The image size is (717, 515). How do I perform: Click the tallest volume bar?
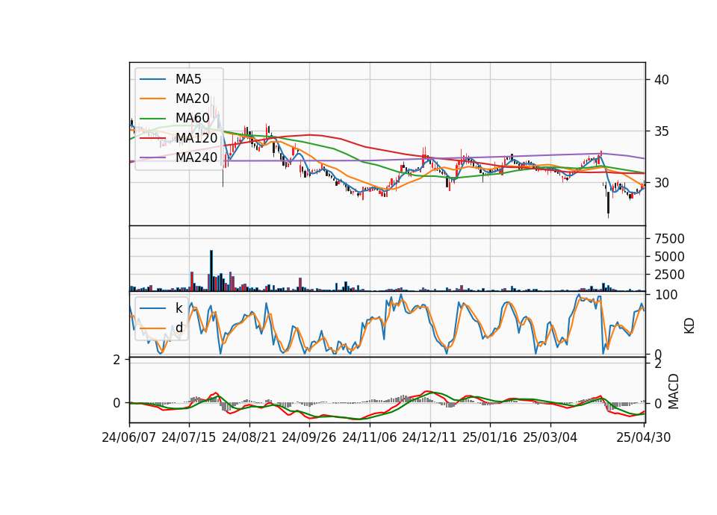[211, 270]
